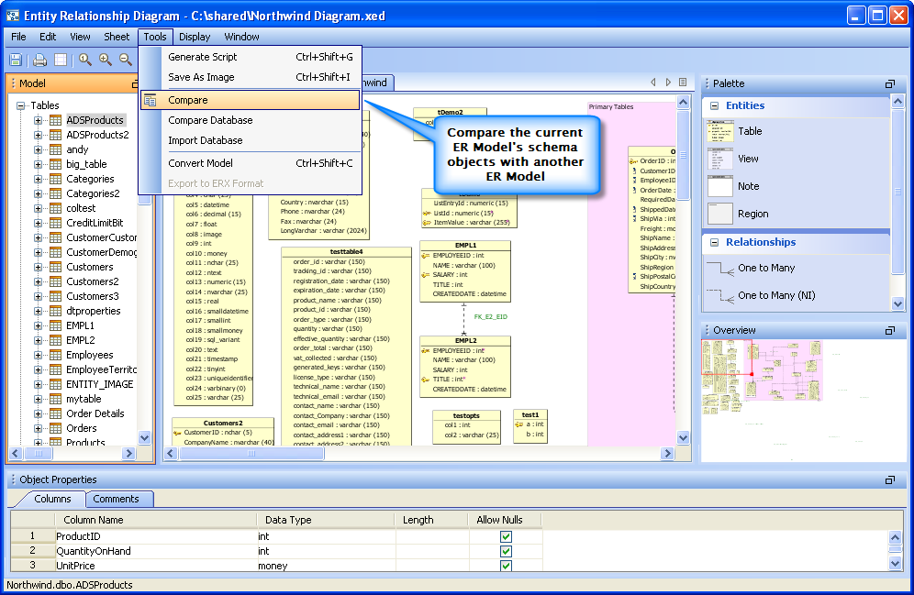
Task: Click the zoom fit magnifier icon
Action: tap(85, 60)
